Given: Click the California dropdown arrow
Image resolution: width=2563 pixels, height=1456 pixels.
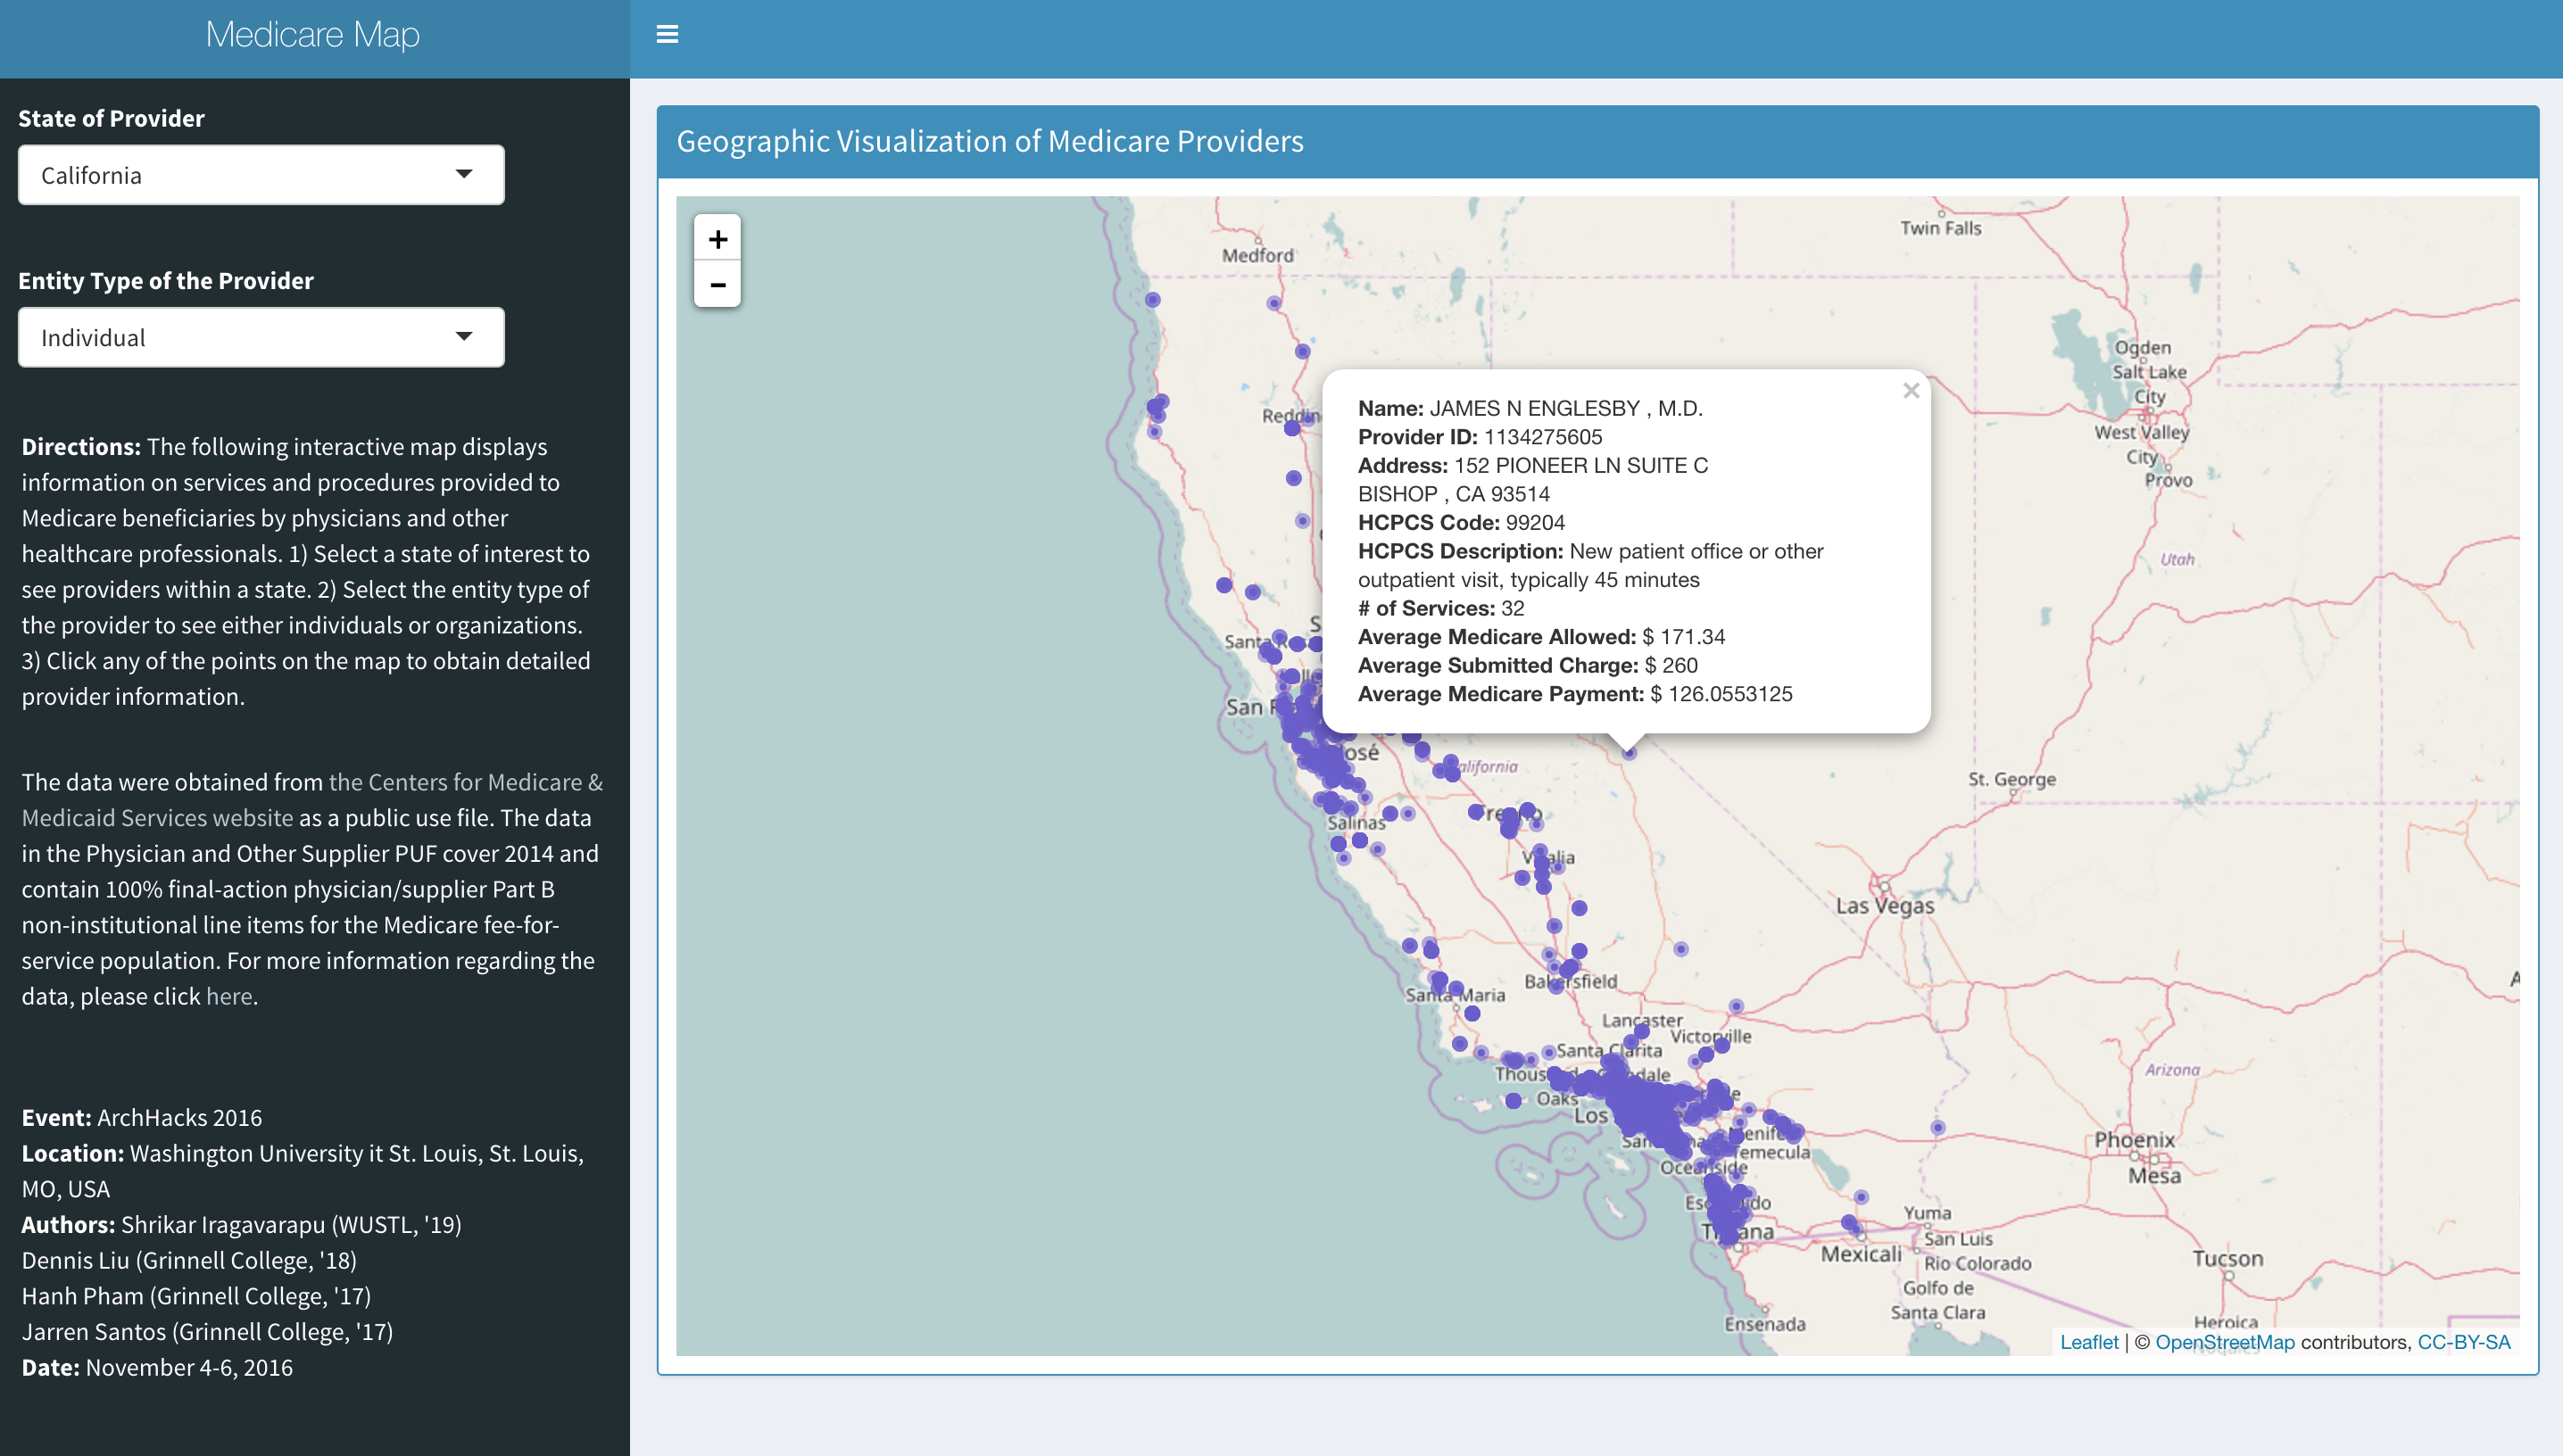Looking at the screenshot, I should [464, 174].
